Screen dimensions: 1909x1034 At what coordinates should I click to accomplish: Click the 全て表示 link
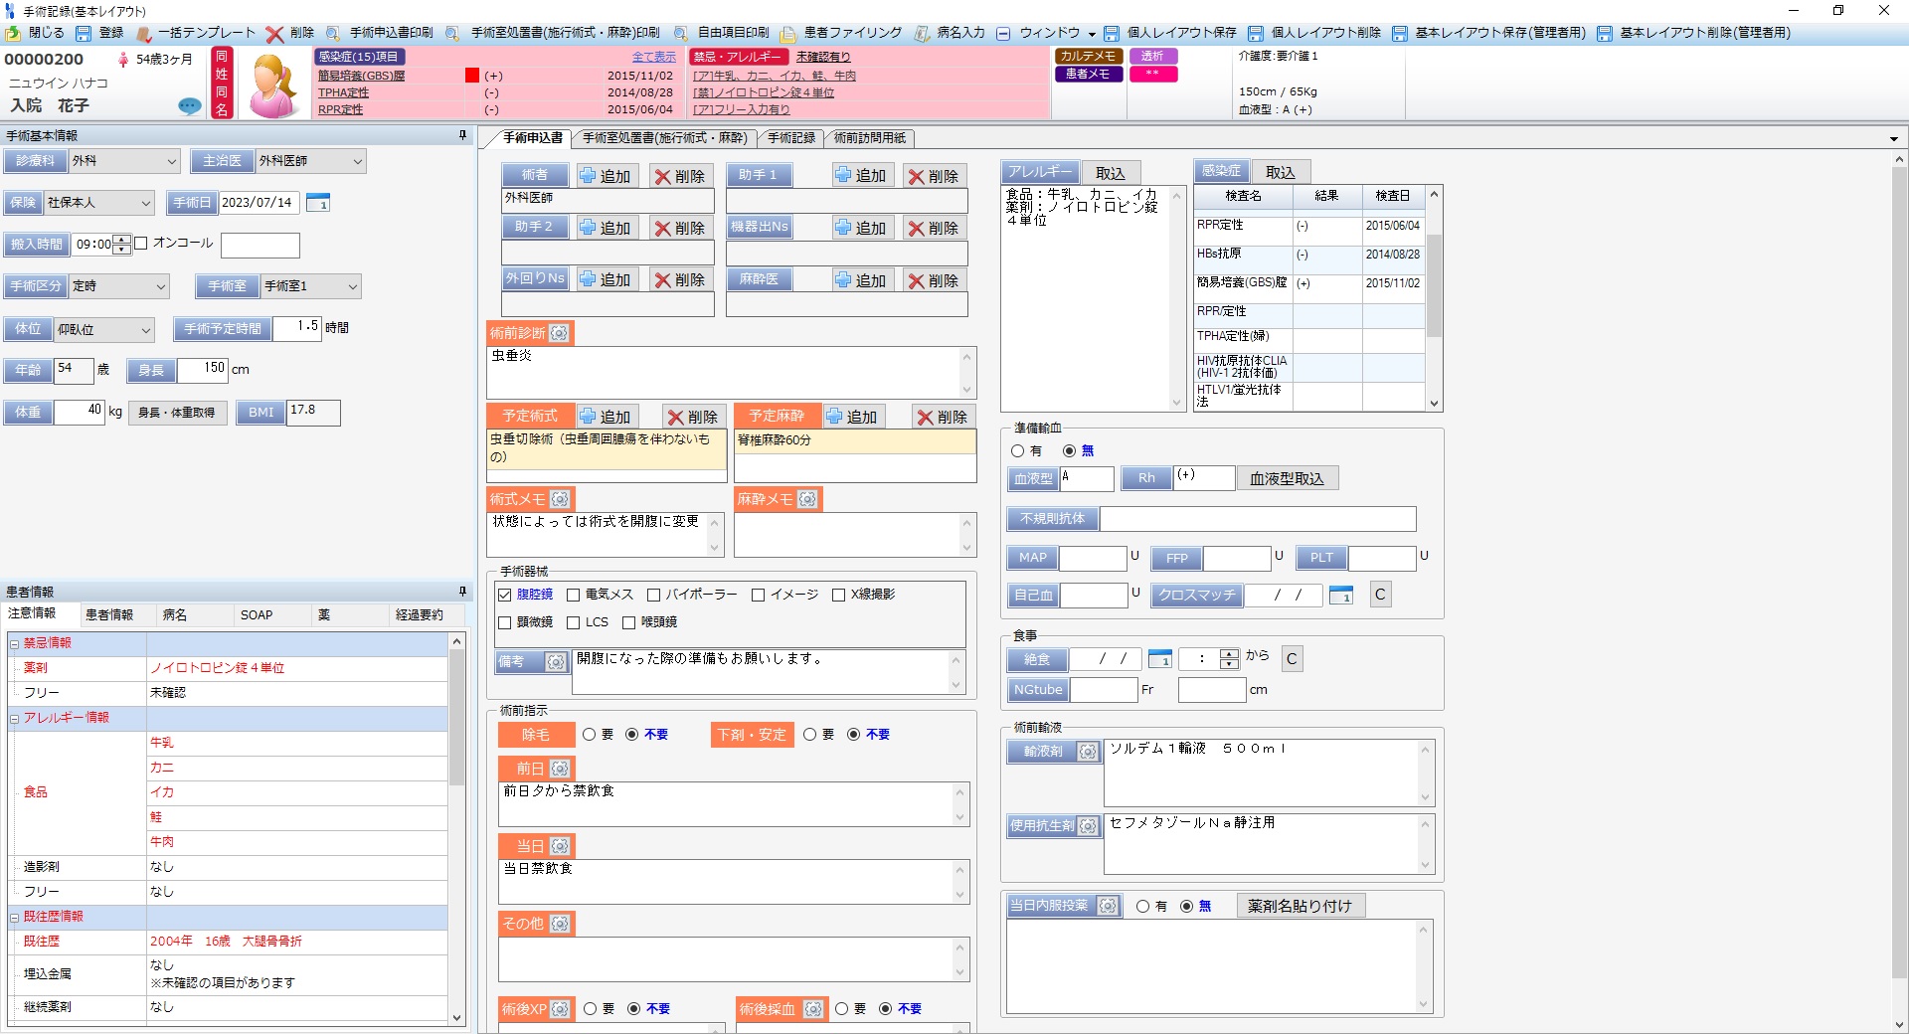point(651,57)
